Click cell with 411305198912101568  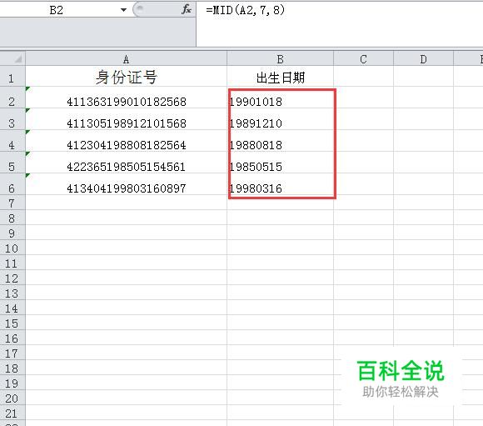click(126, 119)
